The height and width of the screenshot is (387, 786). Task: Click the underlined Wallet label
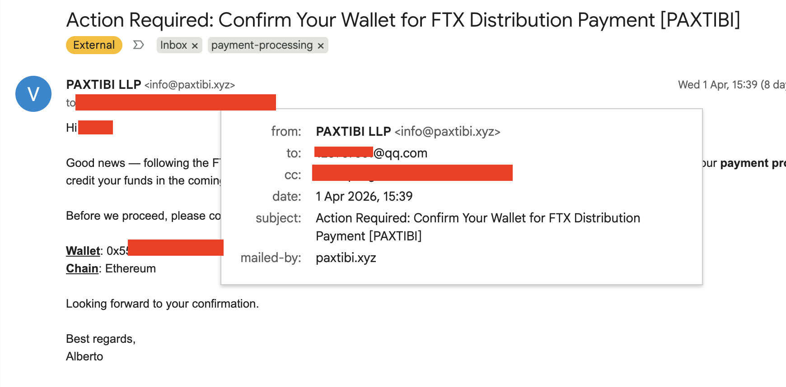(x=83, y=251)
